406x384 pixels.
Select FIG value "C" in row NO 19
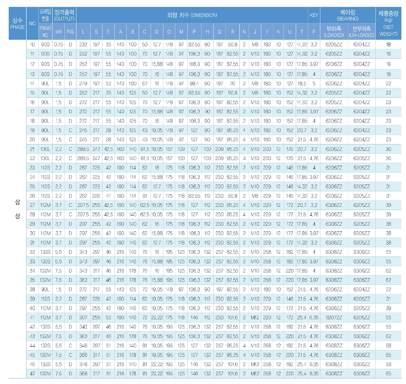[x=70, y=130]
